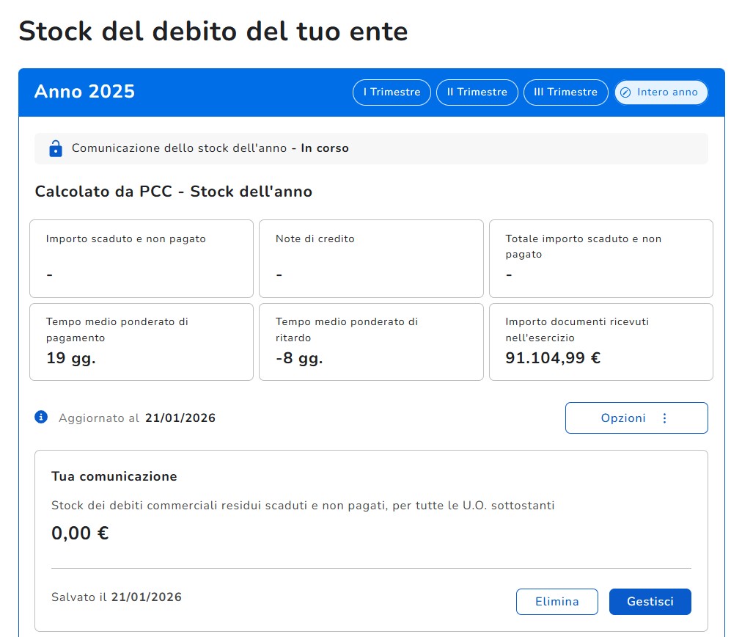731x637 pixels.
Task: Switch to the I Trimestre tab
Action: pyautogui.click(x=392, y=92)
